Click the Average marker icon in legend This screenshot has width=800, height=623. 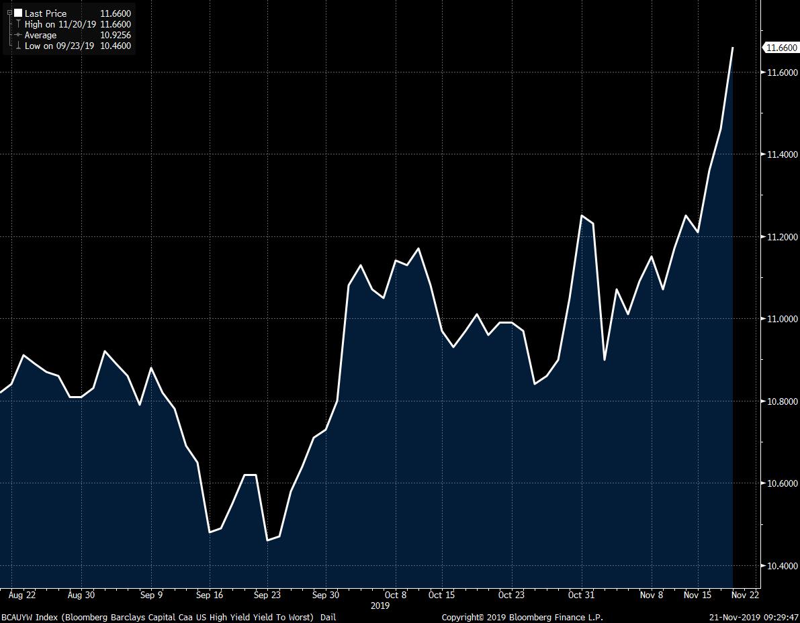pos(18,35)
